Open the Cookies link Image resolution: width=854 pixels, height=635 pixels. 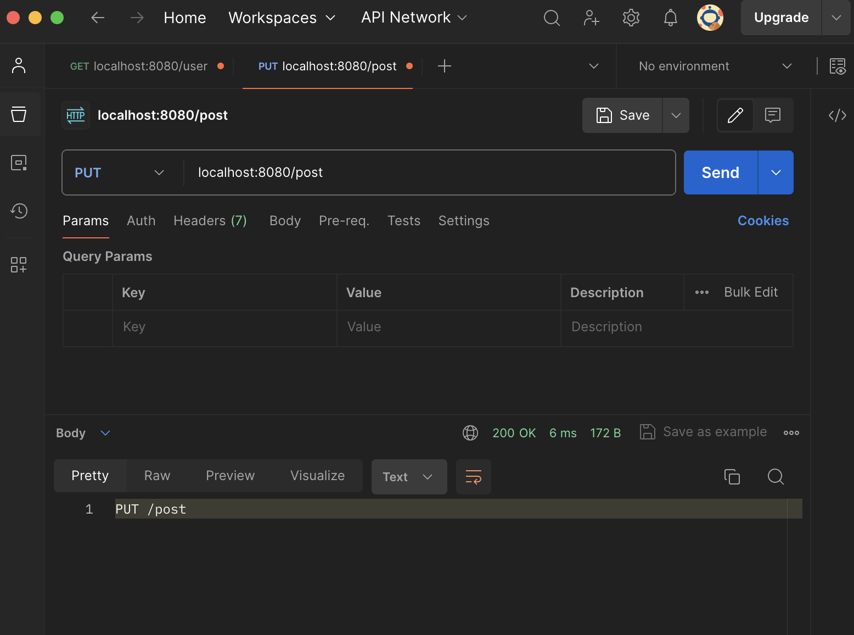tap(763, 220)
